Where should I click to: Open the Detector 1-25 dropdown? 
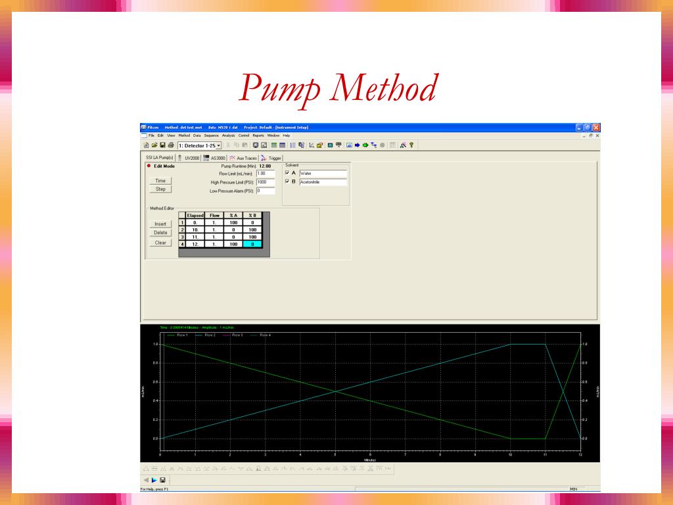[219, 145]
